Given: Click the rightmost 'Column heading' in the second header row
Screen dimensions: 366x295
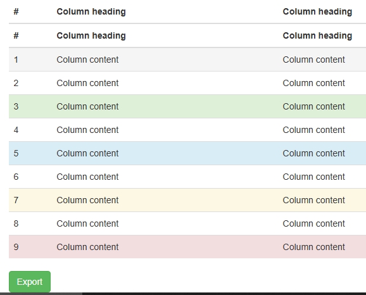Looking at the screenshot, I should [x=317, y=35].
